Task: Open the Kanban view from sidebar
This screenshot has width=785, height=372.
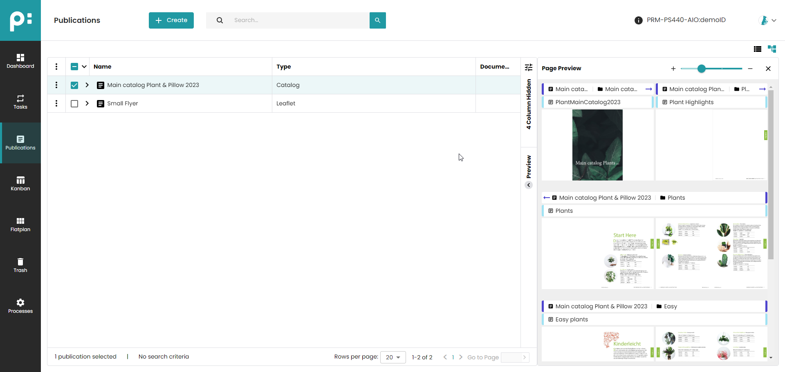Action: coord(20,184)
